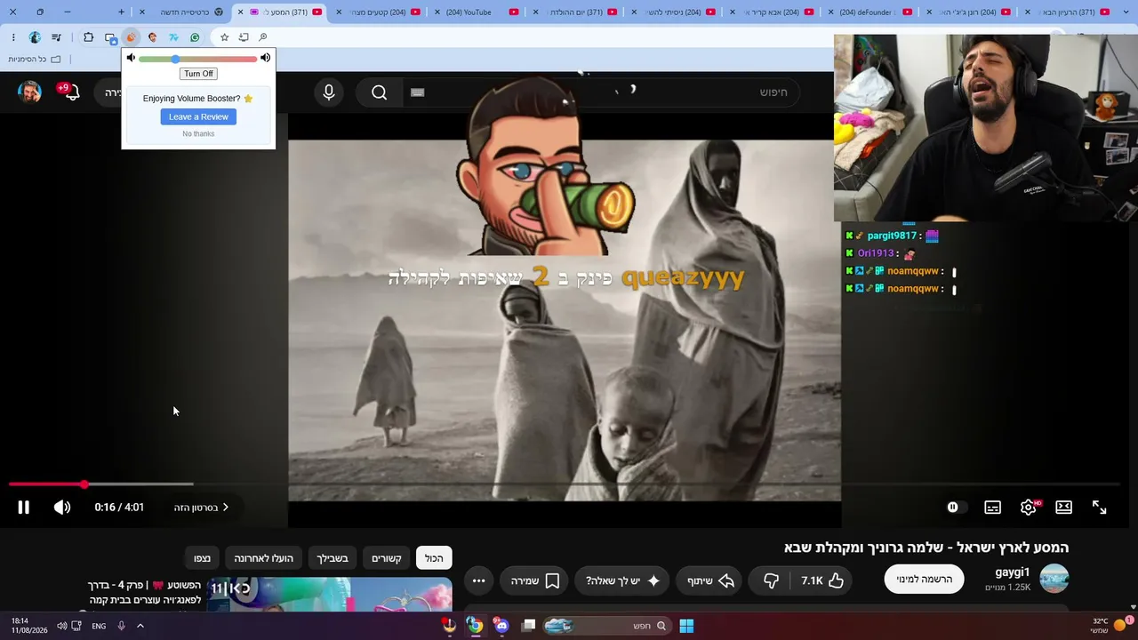Open the suggested video thumbnail with כאן 11 logo
Viewport: 1138px width, 640px height.
330,596
